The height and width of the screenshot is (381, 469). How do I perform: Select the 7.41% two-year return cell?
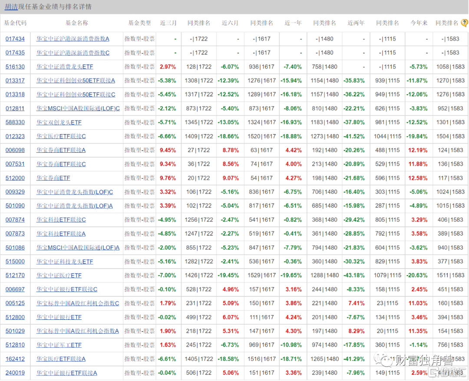[x=357, y=303]
